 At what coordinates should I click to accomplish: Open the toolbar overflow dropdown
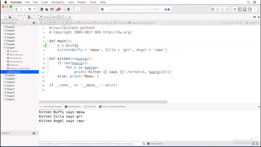(x=77, y=9)
